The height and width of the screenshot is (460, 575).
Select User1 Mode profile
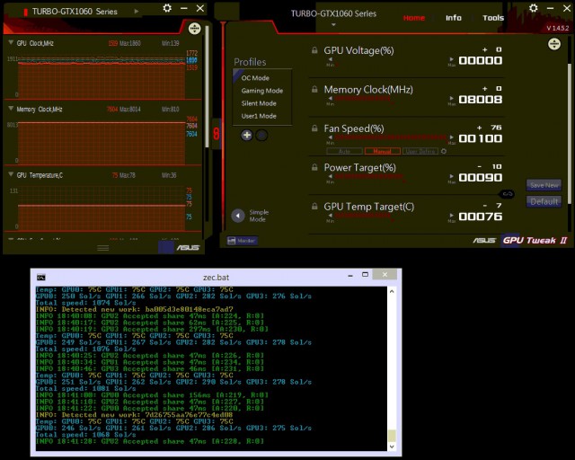(x=259, y=116)
